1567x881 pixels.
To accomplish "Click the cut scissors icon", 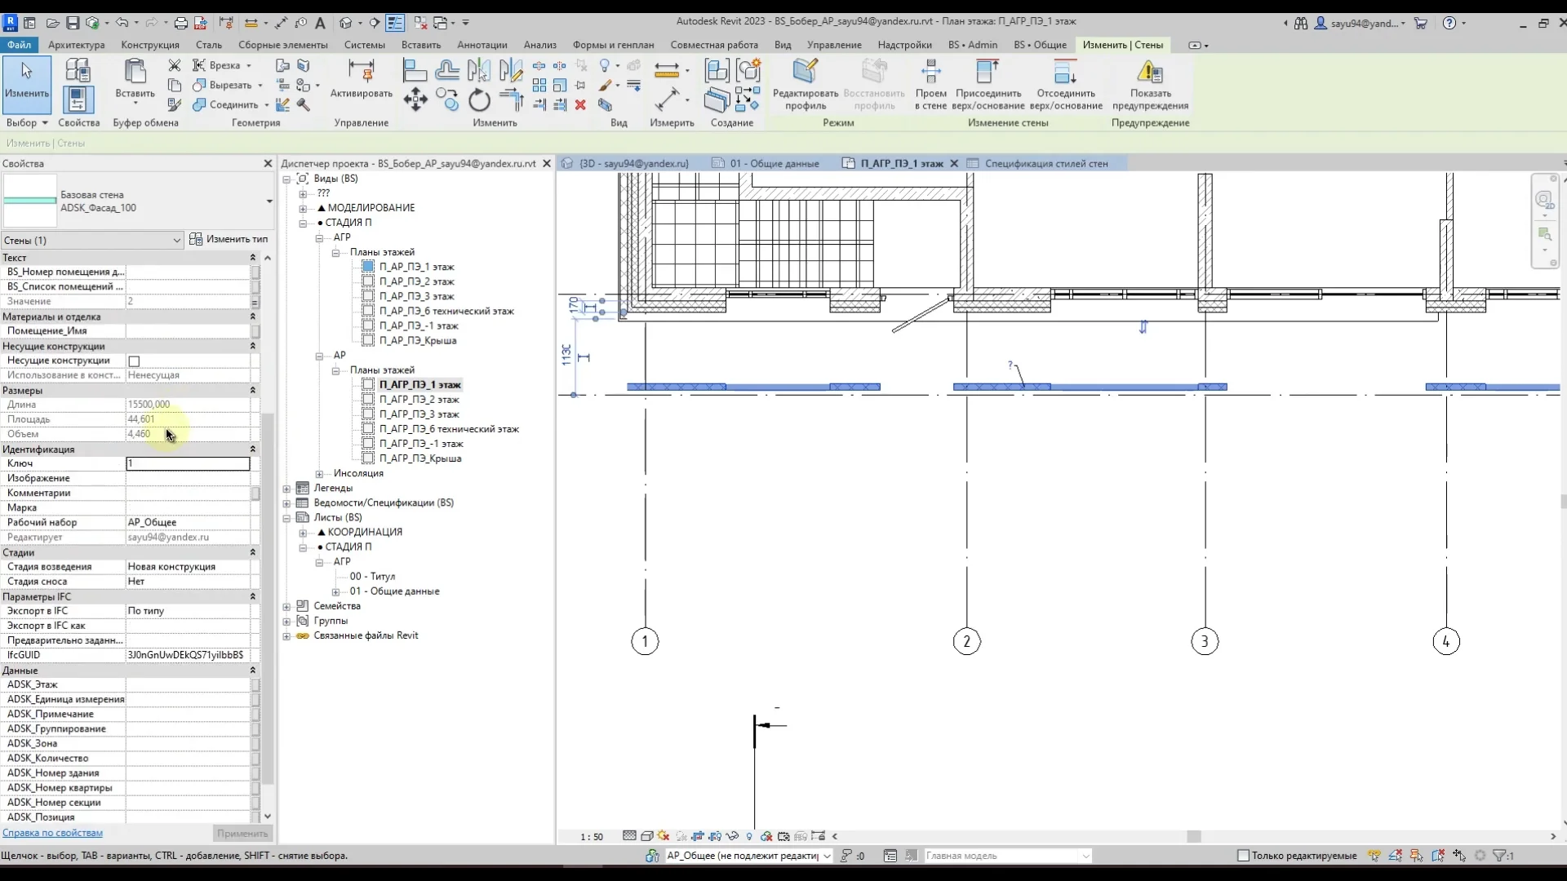I will 175,64.
